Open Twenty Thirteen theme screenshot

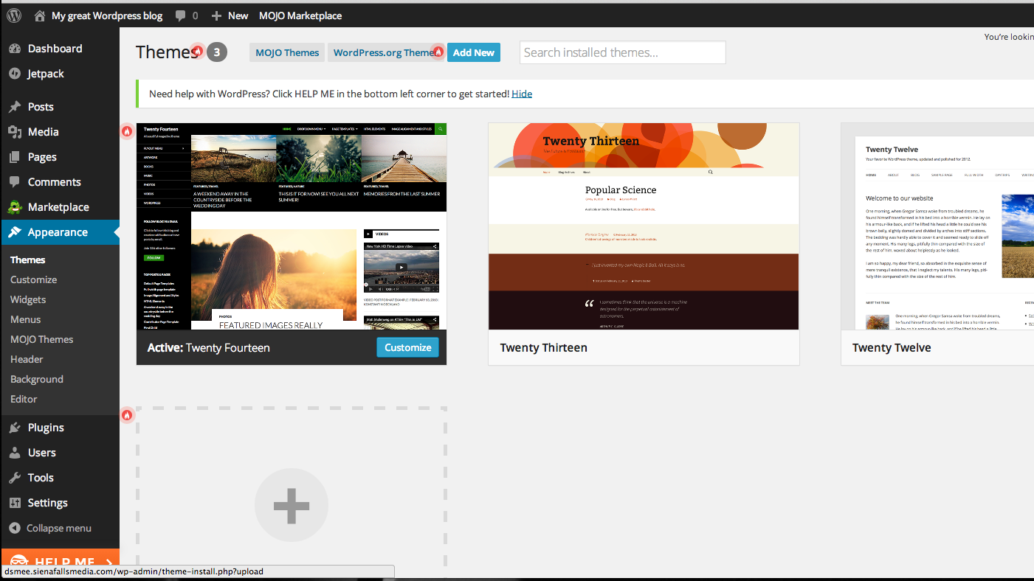[x=644, y=226]
